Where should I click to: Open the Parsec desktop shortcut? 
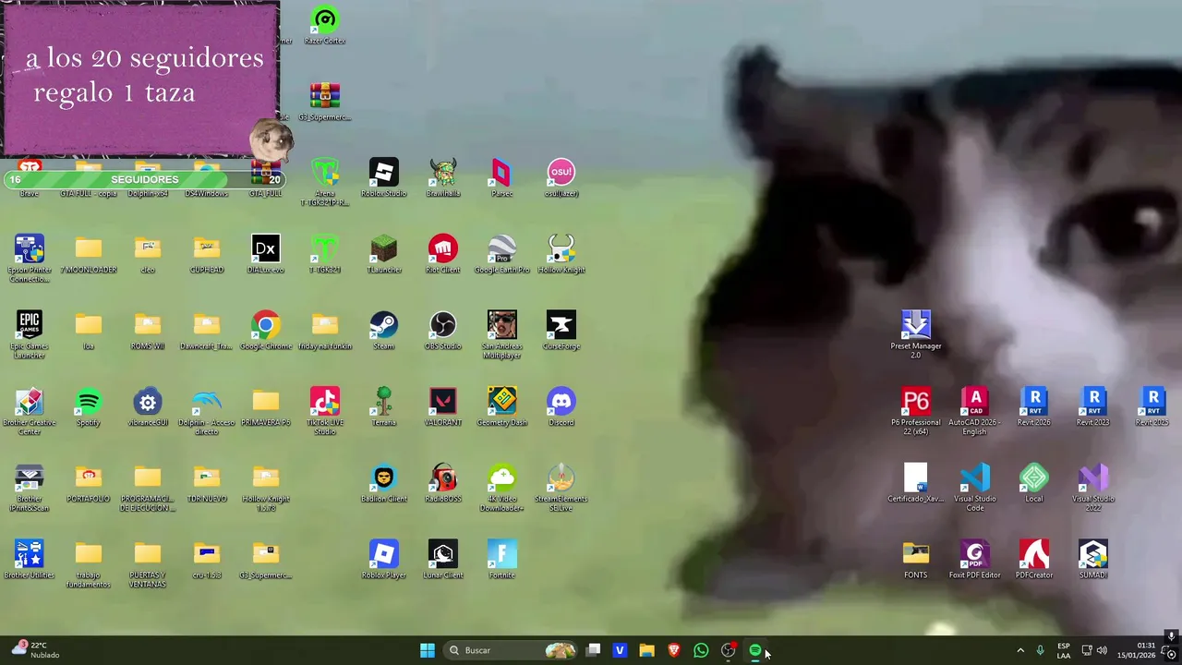coord(502,178)
